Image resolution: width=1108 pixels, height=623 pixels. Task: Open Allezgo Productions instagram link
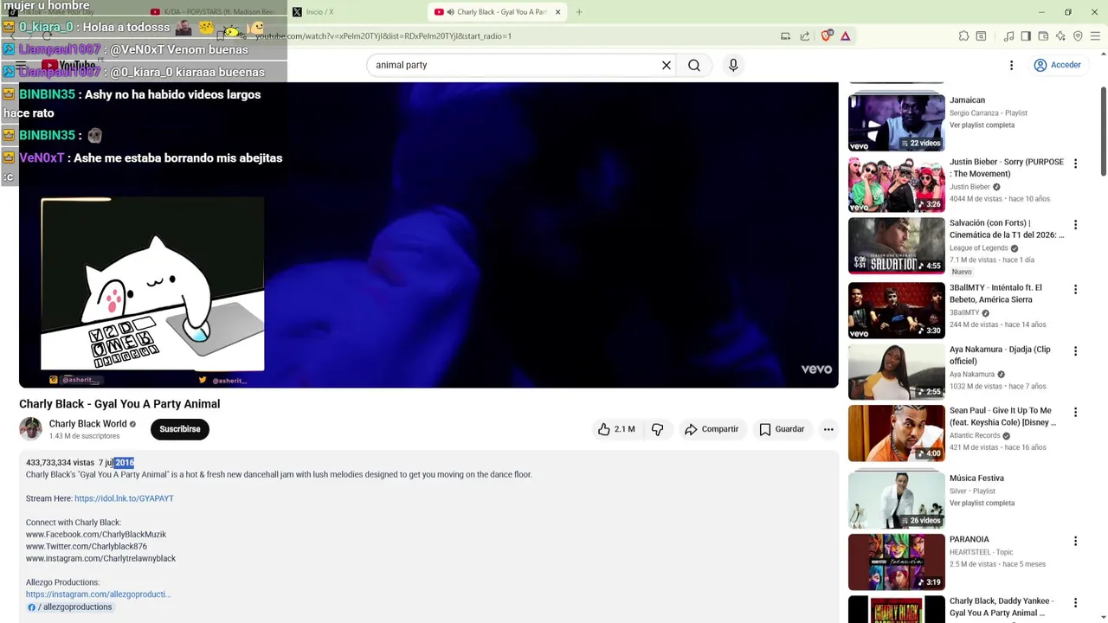pos(98,594)
